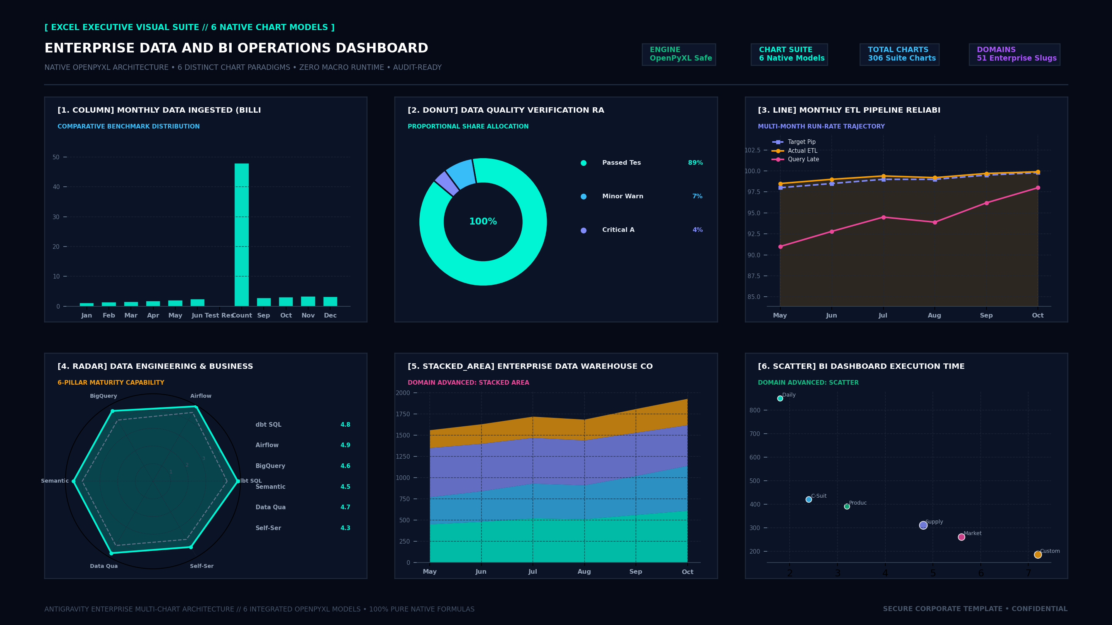This screenshot has height=625, width=1112.
Task: Click the 'SECURE CORPORATE TEMPLATE • CONFIDENTIAL' footer
Action: [975, 609]
